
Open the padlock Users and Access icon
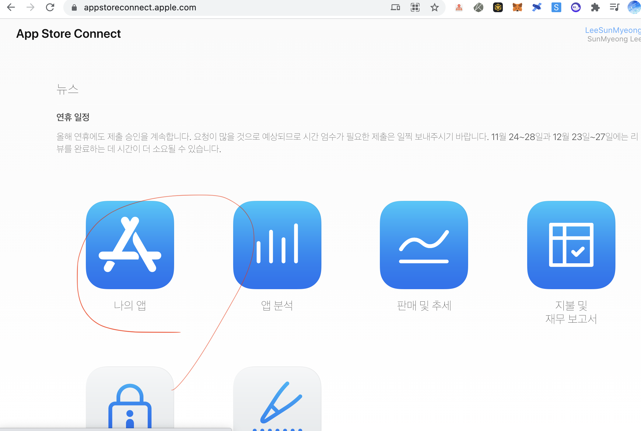[x=130, y=402]
